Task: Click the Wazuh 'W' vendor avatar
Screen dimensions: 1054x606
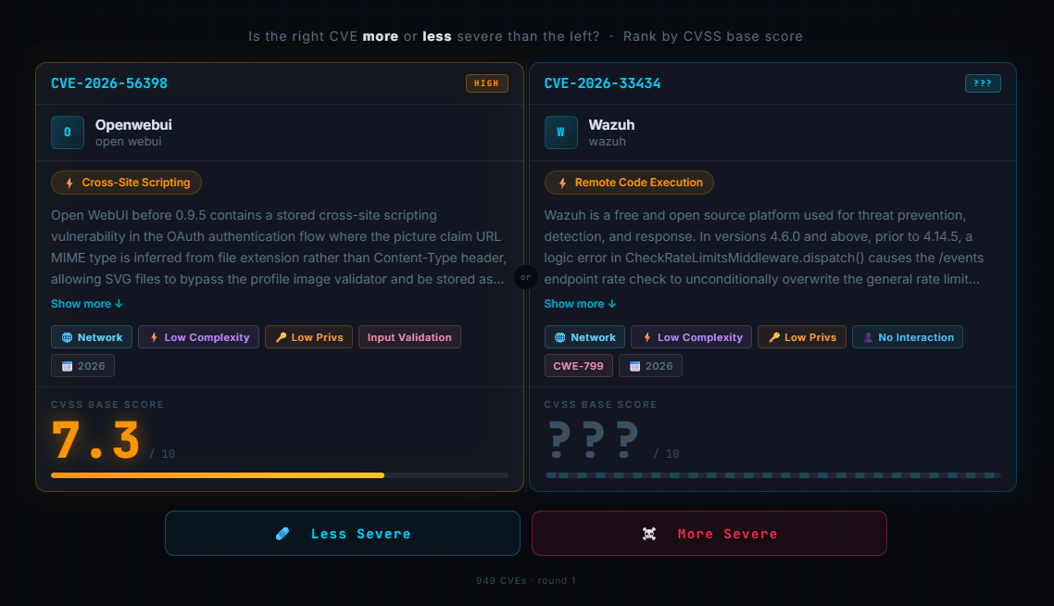Action: (x=560, y=133)
